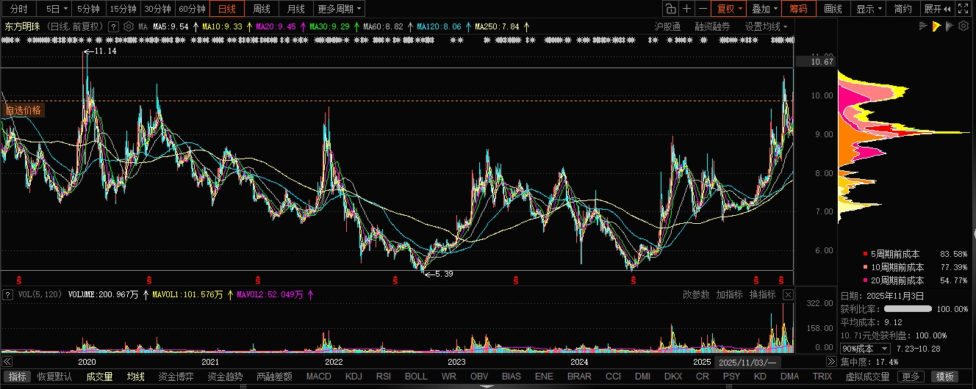Click the 模板 template button
Viewport: 976px width, 389px height.
point(947,377)
